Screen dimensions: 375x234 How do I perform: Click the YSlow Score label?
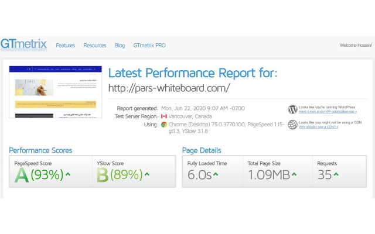point(110,164)
